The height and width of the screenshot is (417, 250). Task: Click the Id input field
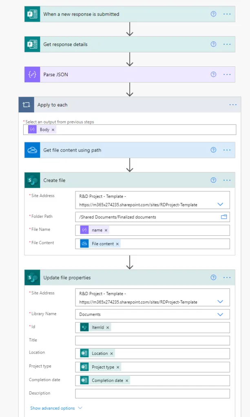(x=152, y=328)
